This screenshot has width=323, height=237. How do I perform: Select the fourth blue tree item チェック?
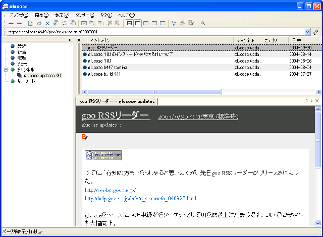pos(23,64)
